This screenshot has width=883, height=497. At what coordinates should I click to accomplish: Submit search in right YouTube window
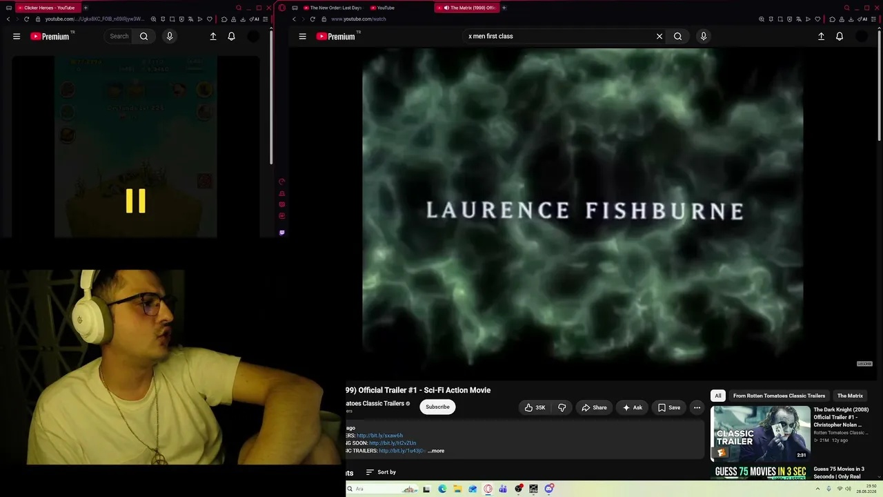click(x=677, y=37)
